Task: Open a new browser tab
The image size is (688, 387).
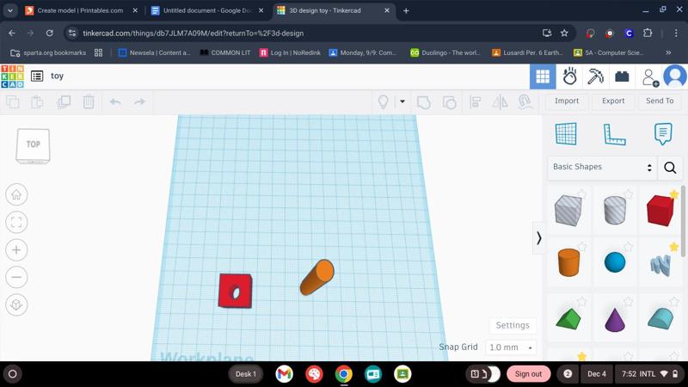Action: tap(406, 10)
